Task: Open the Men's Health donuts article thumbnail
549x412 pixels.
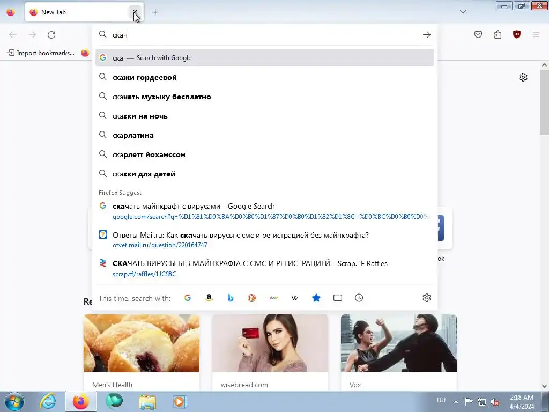Action: tap(142, 343)
